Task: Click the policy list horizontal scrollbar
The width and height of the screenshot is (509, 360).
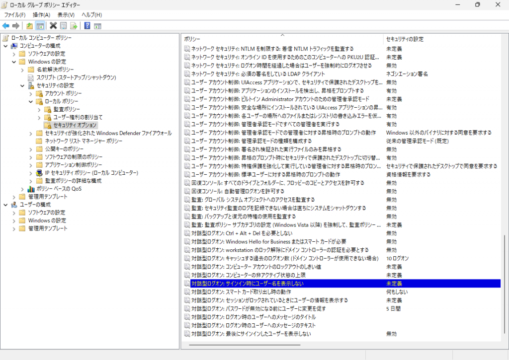Action: pos(245,345)
